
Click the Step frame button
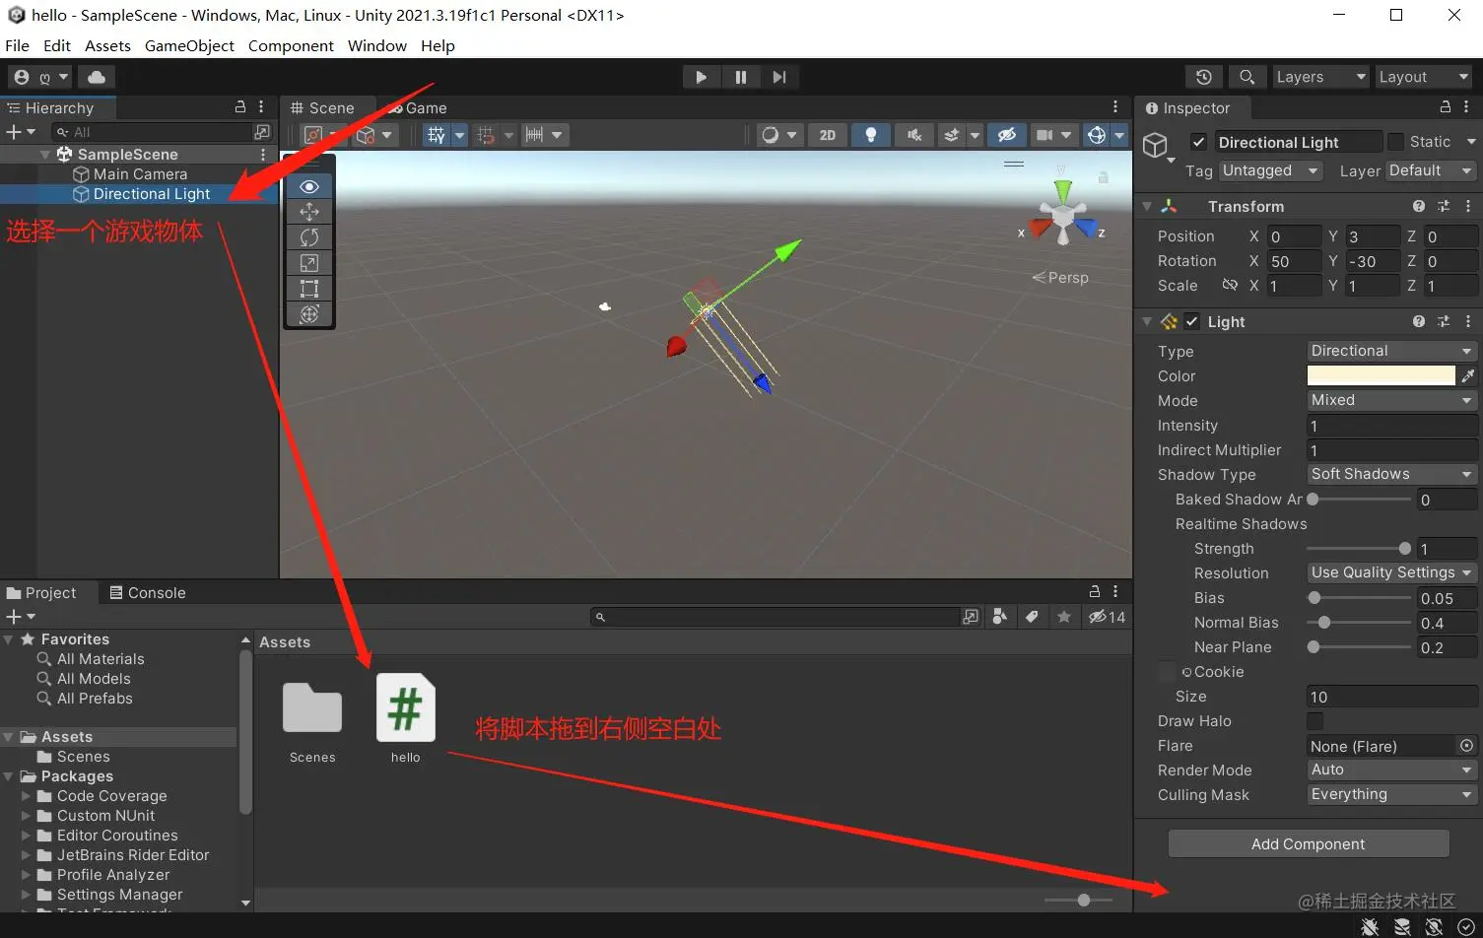[780, 76]
